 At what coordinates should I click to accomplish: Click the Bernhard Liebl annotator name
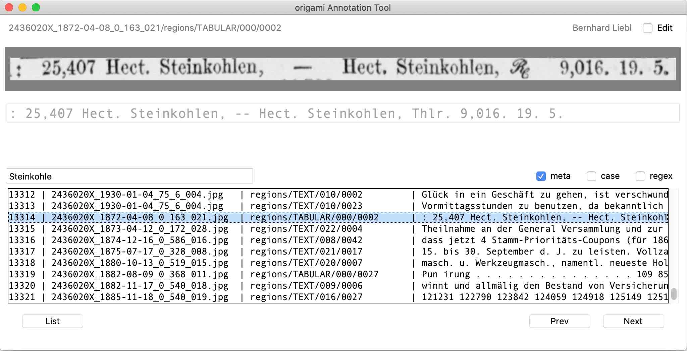(602, 28)
